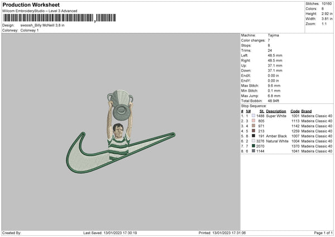The image size is (335, 237).
Task: Click the Production Worksheet title
Action: [x=31, y=4]
